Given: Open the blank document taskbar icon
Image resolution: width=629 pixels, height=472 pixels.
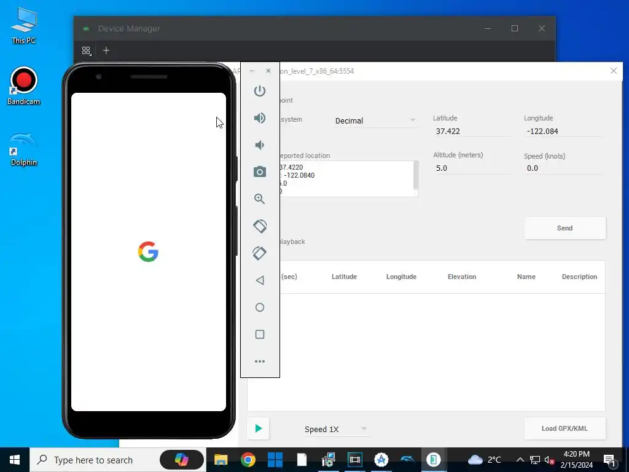Looking at the screenshot, I should coord(302,460).
